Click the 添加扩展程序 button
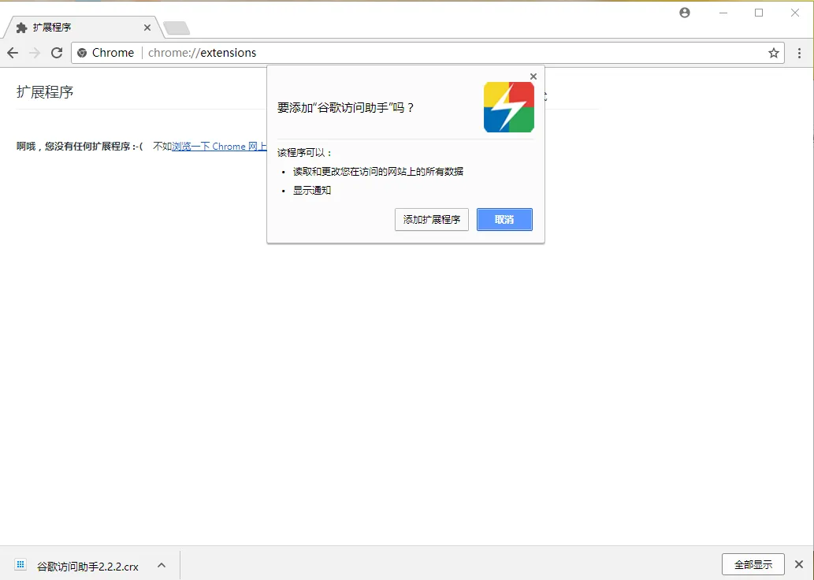The image size is (814, 580). [431, 220]
